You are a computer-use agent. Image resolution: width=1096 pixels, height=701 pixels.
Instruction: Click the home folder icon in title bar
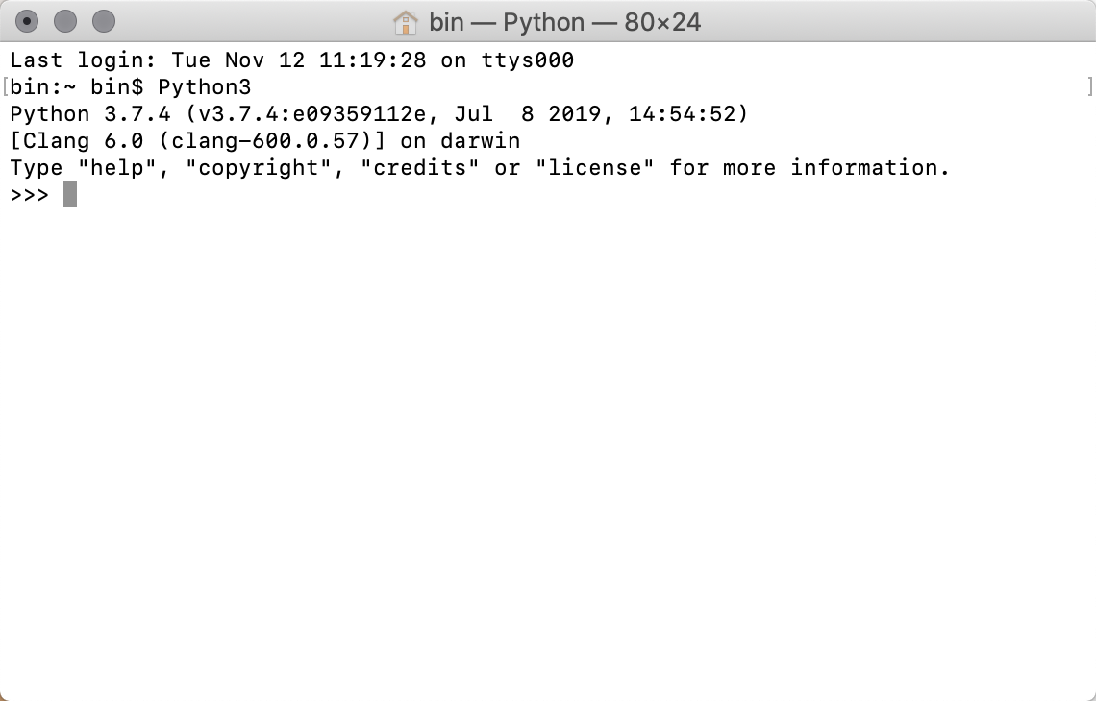pyautogui.click(x=406, y=21)
